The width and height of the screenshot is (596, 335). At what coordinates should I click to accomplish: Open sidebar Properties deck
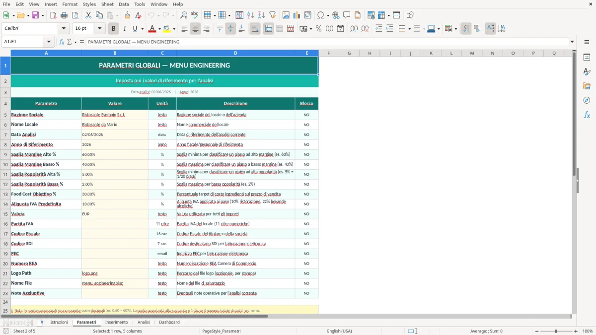point(587,58)
